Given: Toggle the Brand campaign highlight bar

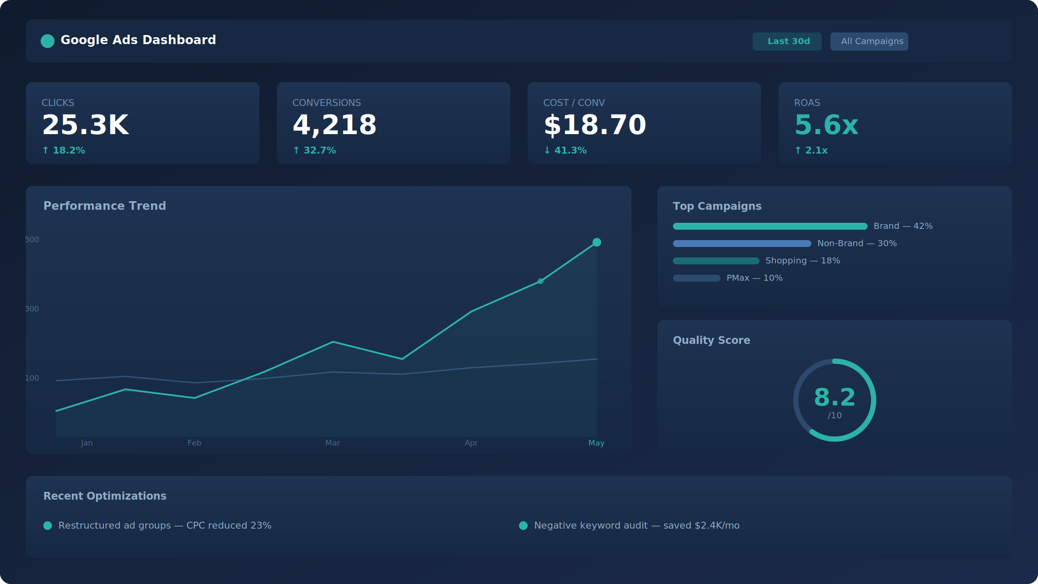Looking at the screenshot, I should [x=770, y=226].
